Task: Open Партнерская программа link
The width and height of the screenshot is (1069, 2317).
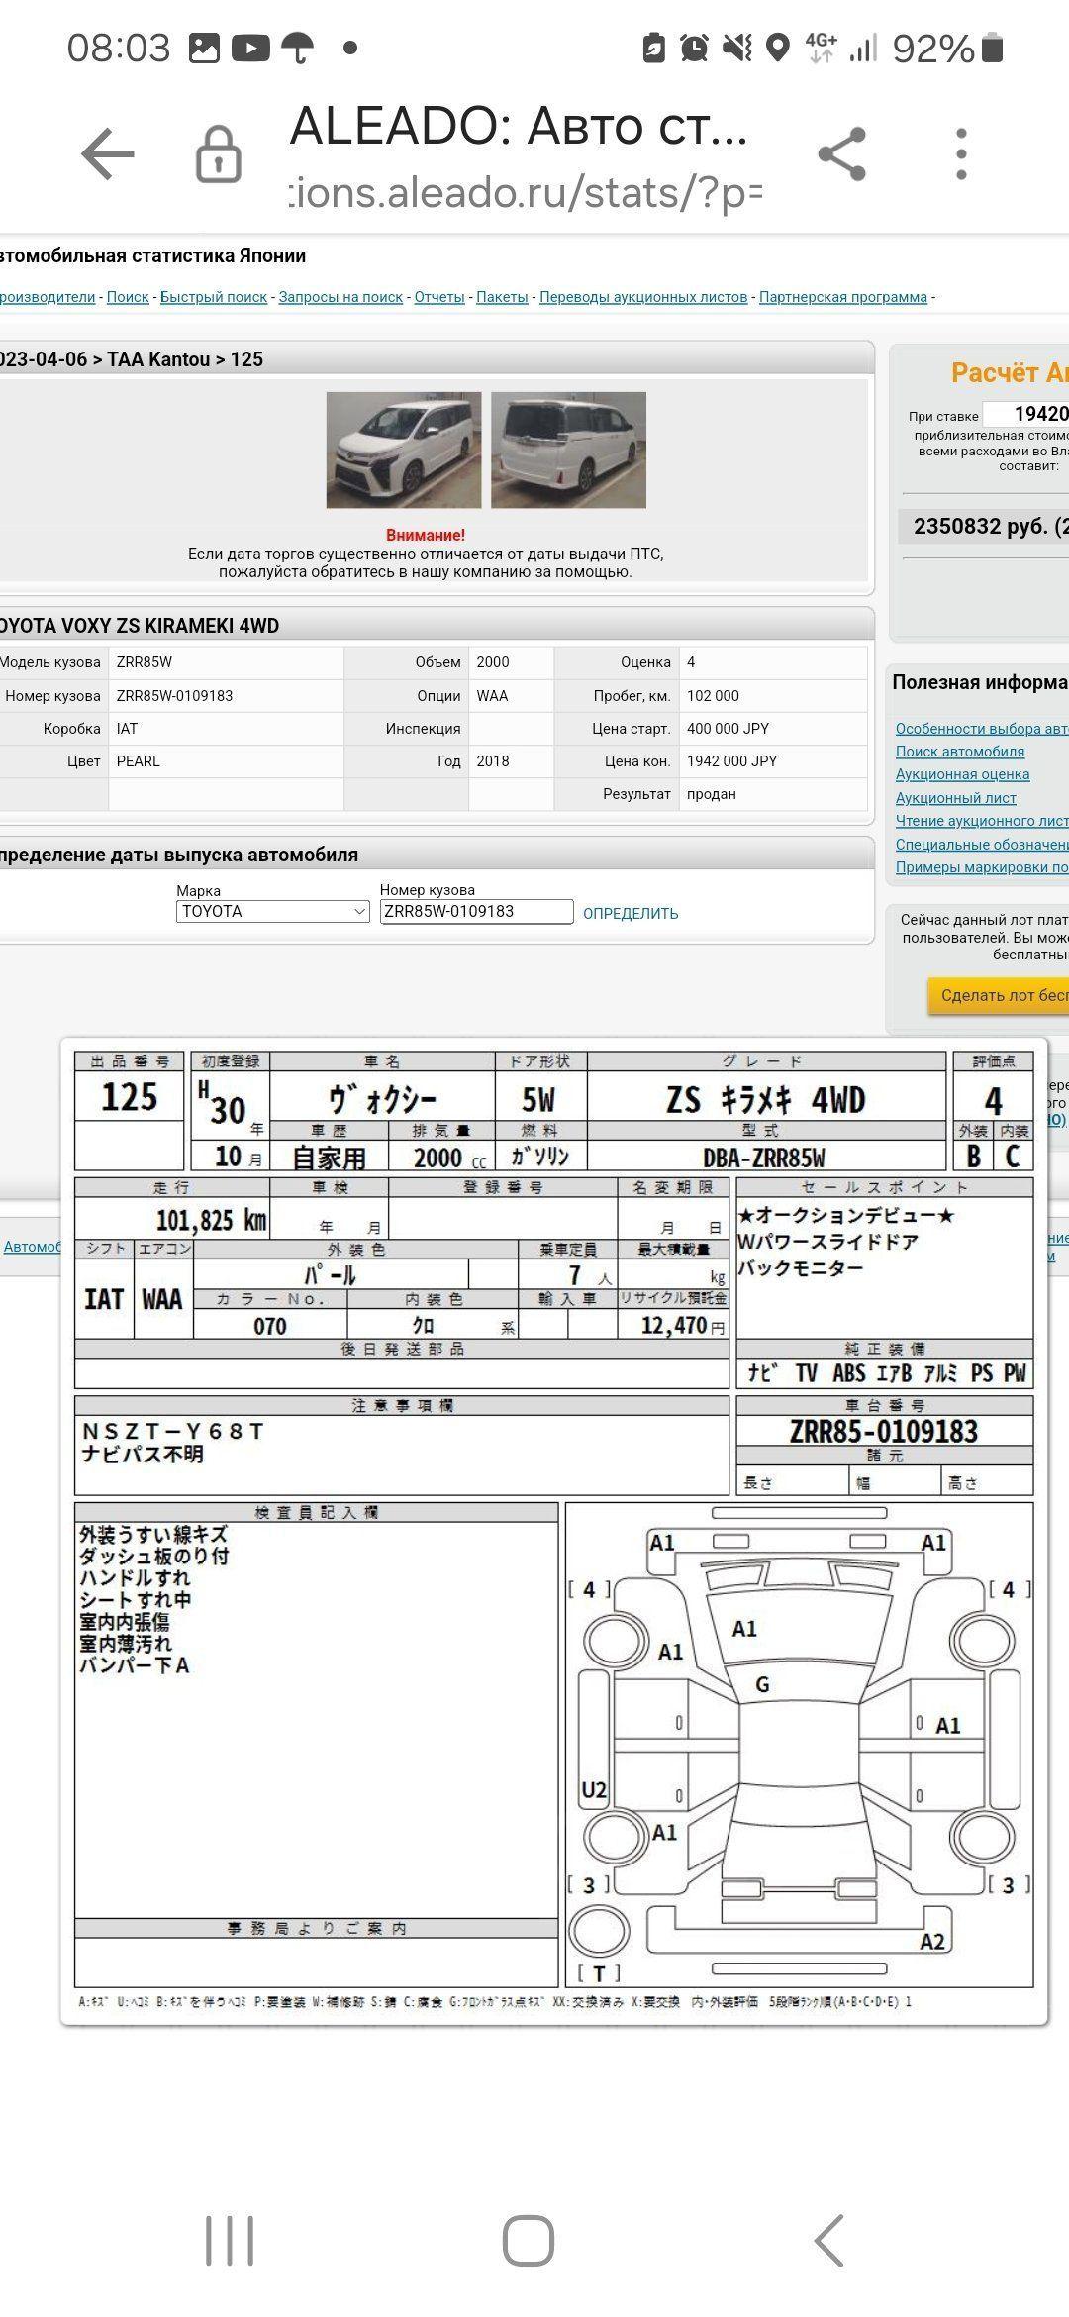Action: [843, 297]
